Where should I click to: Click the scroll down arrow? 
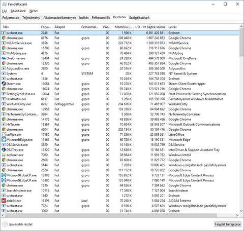(x=241, y=211)
